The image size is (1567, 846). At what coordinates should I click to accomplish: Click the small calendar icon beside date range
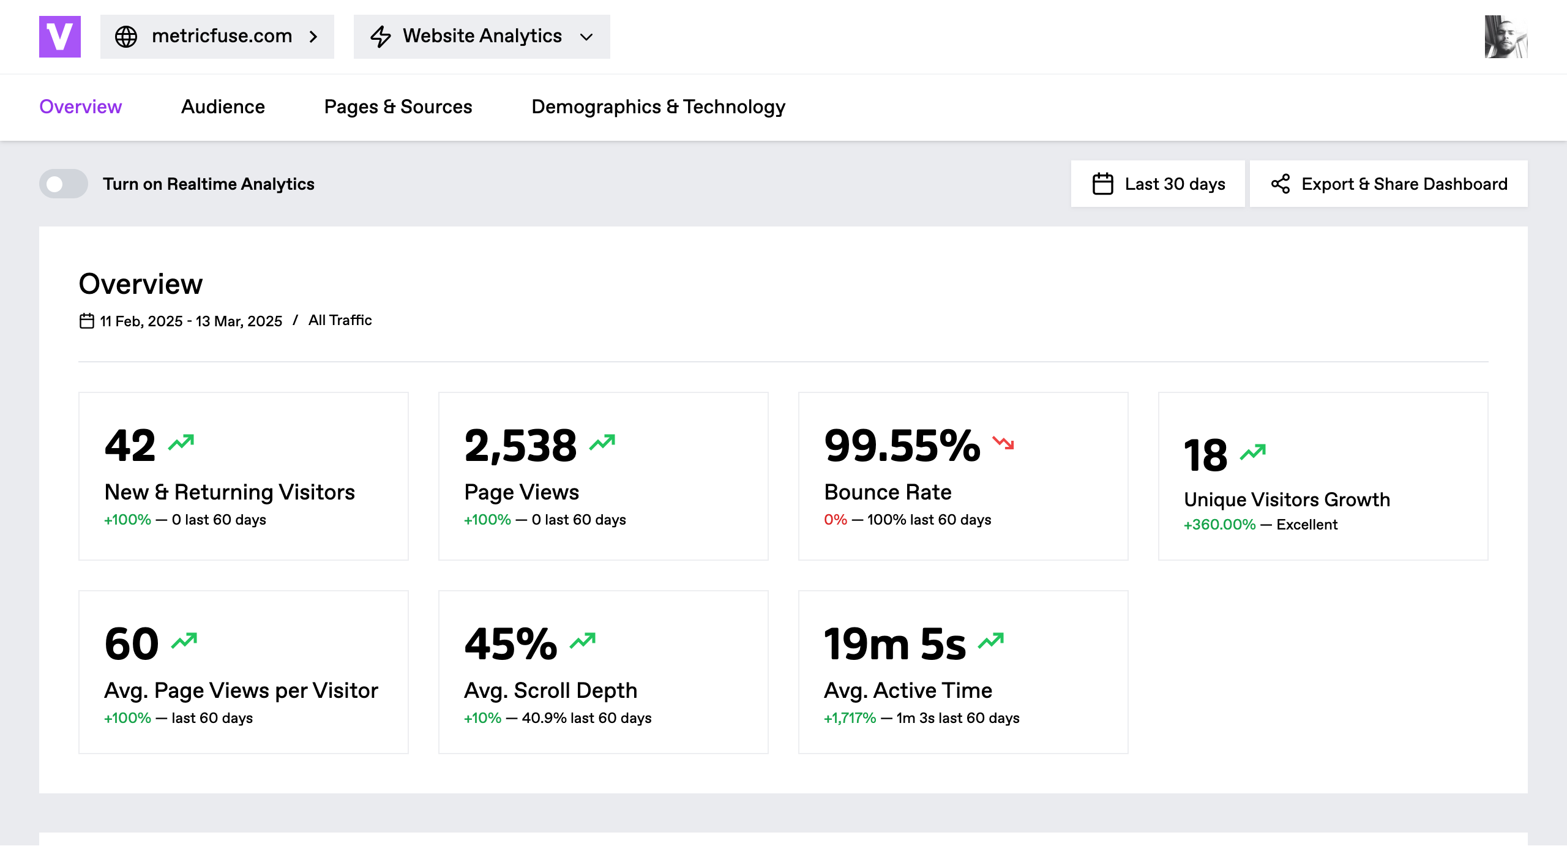click(86, 321)
